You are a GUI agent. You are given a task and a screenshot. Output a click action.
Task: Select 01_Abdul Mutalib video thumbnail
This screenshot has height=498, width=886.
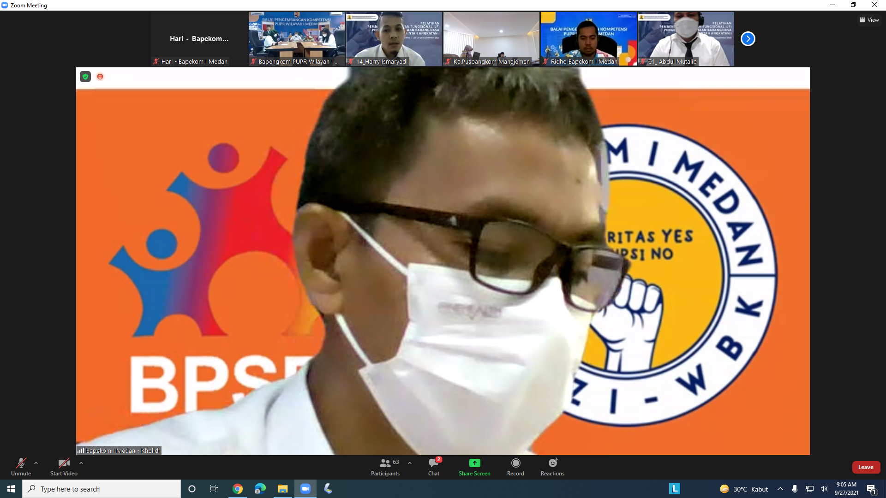(x=686, y=39)
